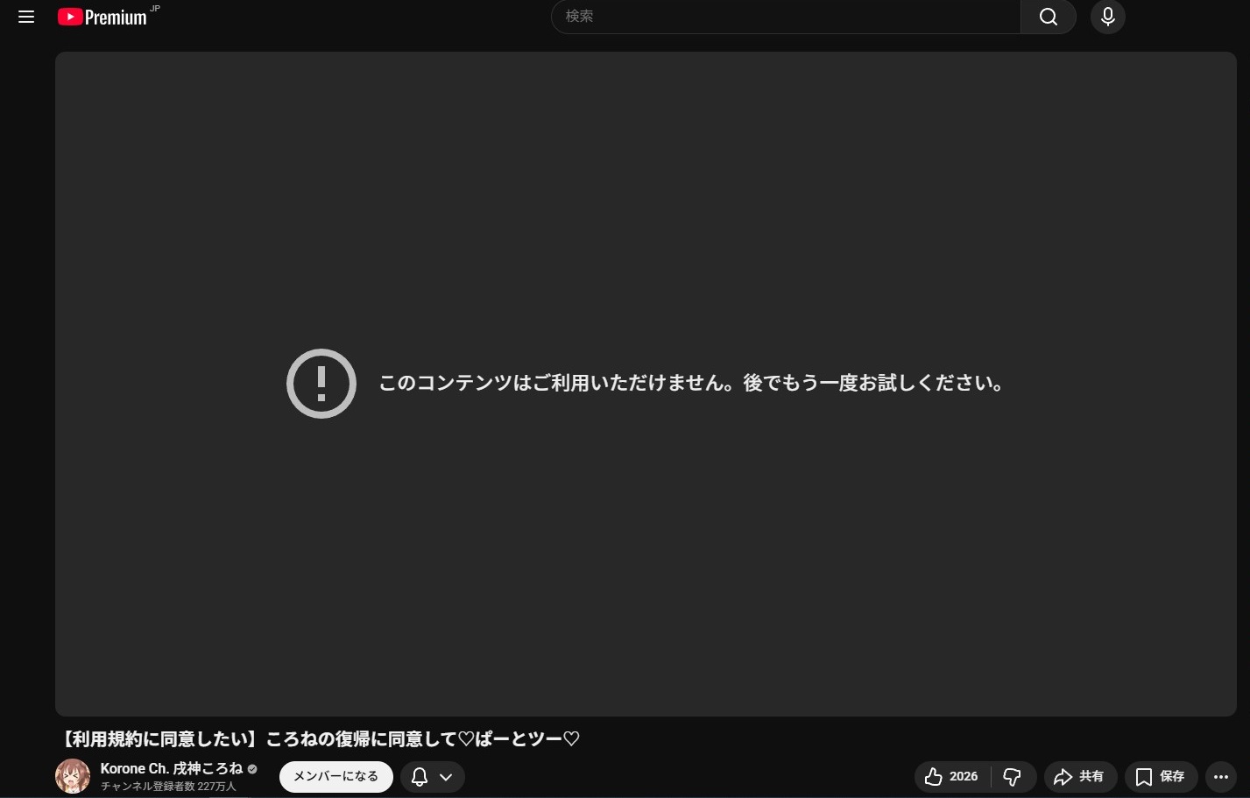This screenshot has width=1250, height=798.
Task: Open the Korone Ch. 戌神ころね channel link
Action: pyautogui.click(x=171, y=768)
